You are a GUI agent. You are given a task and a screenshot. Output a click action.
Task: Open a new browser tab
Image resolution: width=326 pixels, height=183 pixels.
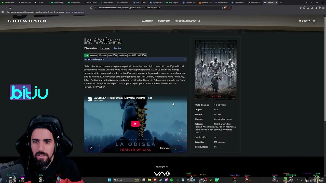click(x=281, y=3)
